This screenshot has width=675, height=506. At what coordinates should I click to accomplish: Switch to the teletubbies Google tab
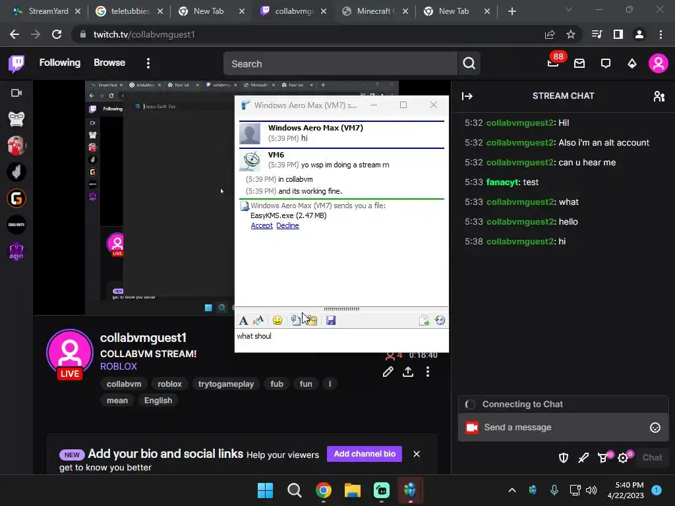coord(129,11)
